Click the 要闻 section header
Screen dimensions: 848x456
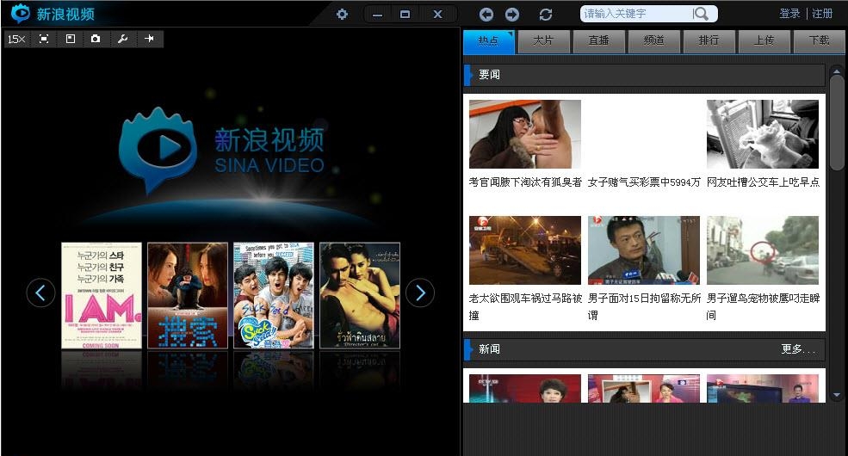[x=645, y=75]
